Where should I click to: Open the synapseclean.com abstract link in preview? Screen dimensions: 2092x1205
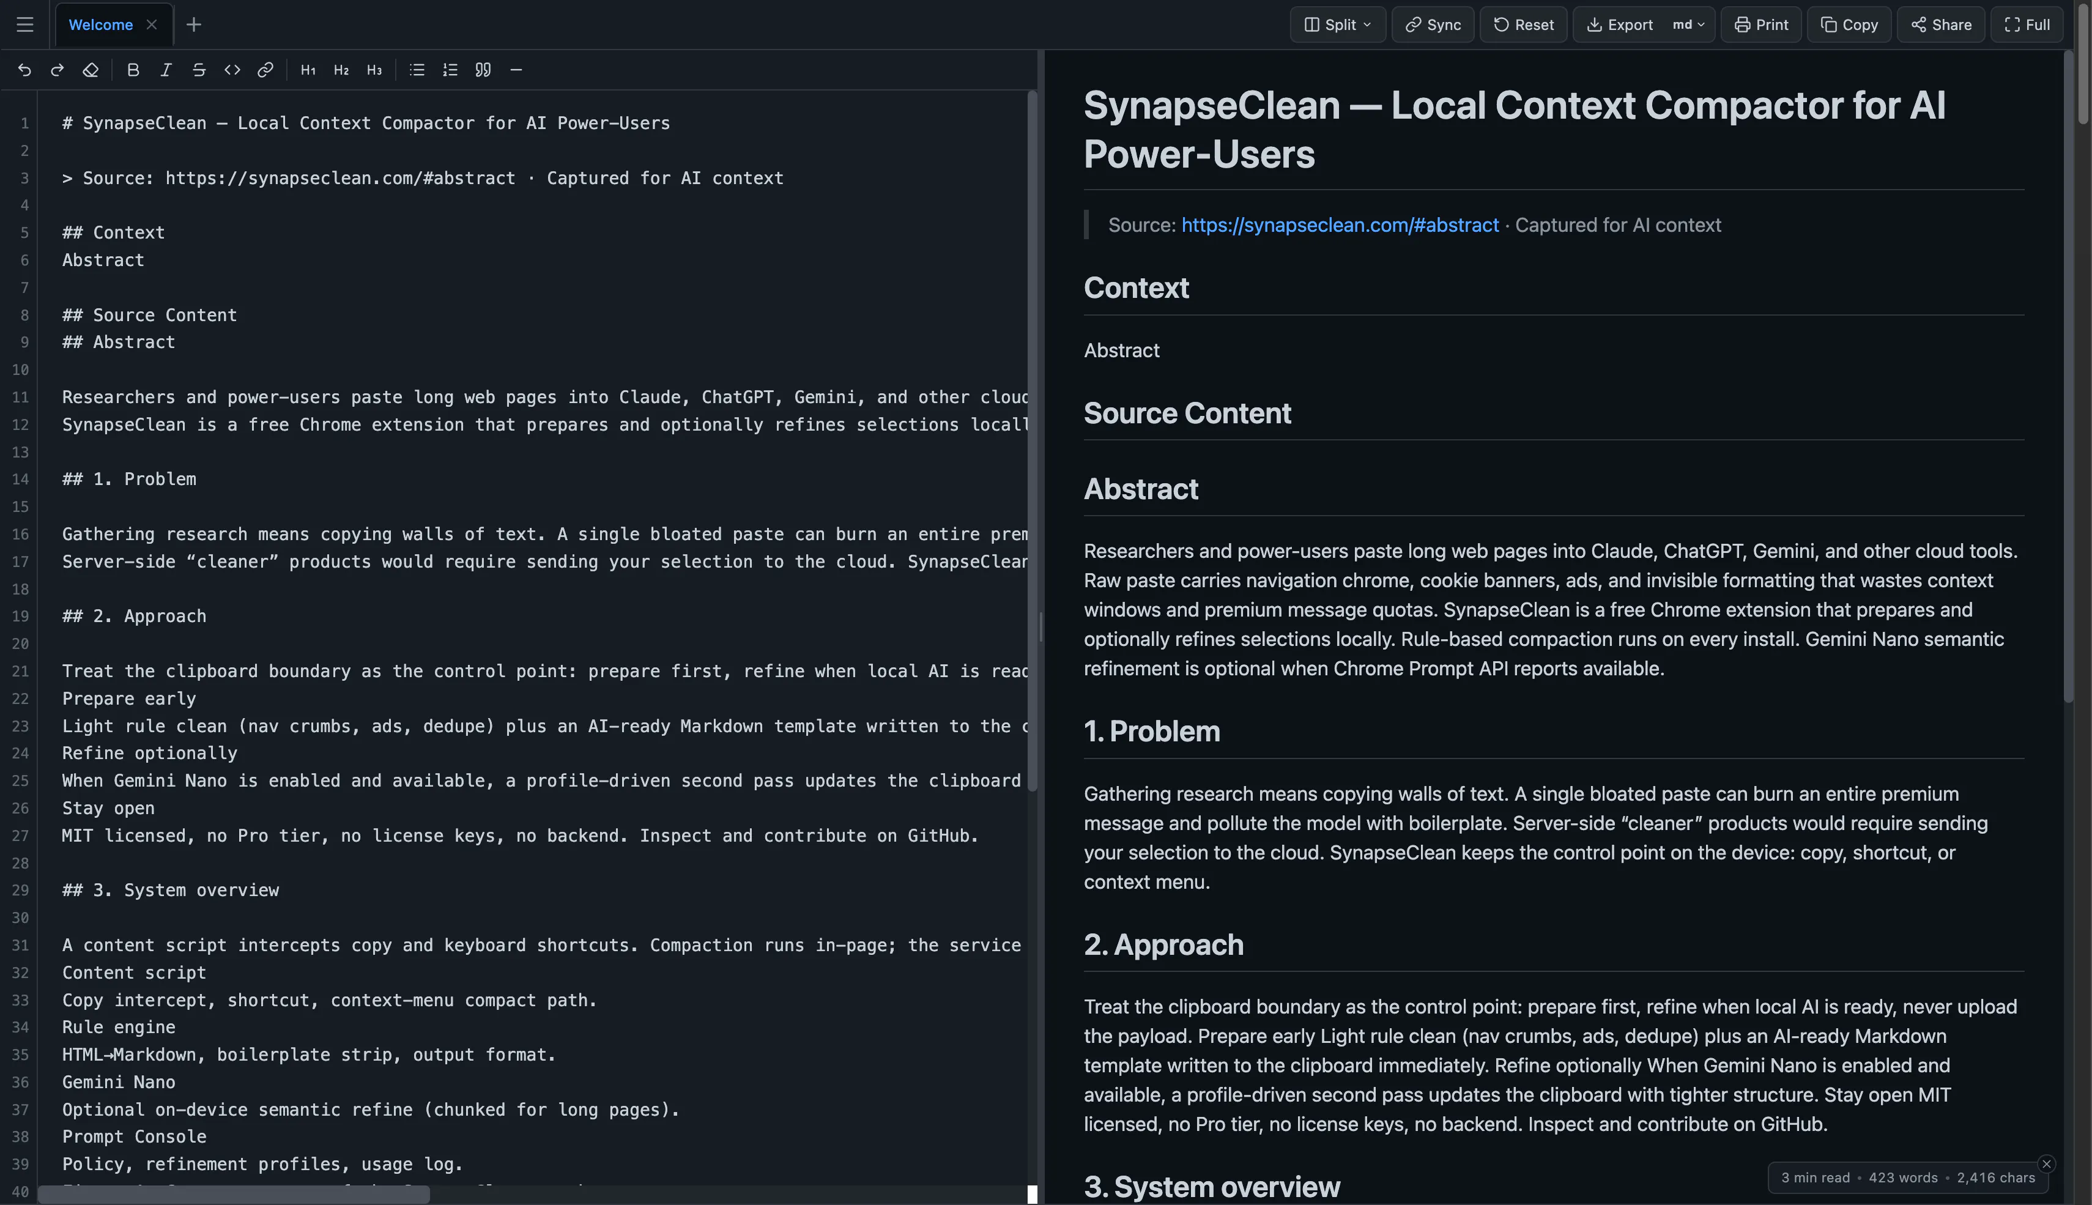1340,225
